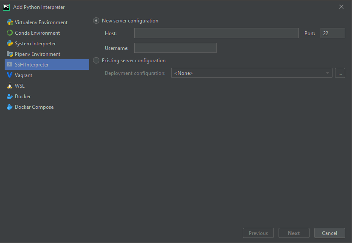This screenshot has height=243, width=352.
Task: Select Virtualenv Environment in the sidebar
Action: click(47, 22)
